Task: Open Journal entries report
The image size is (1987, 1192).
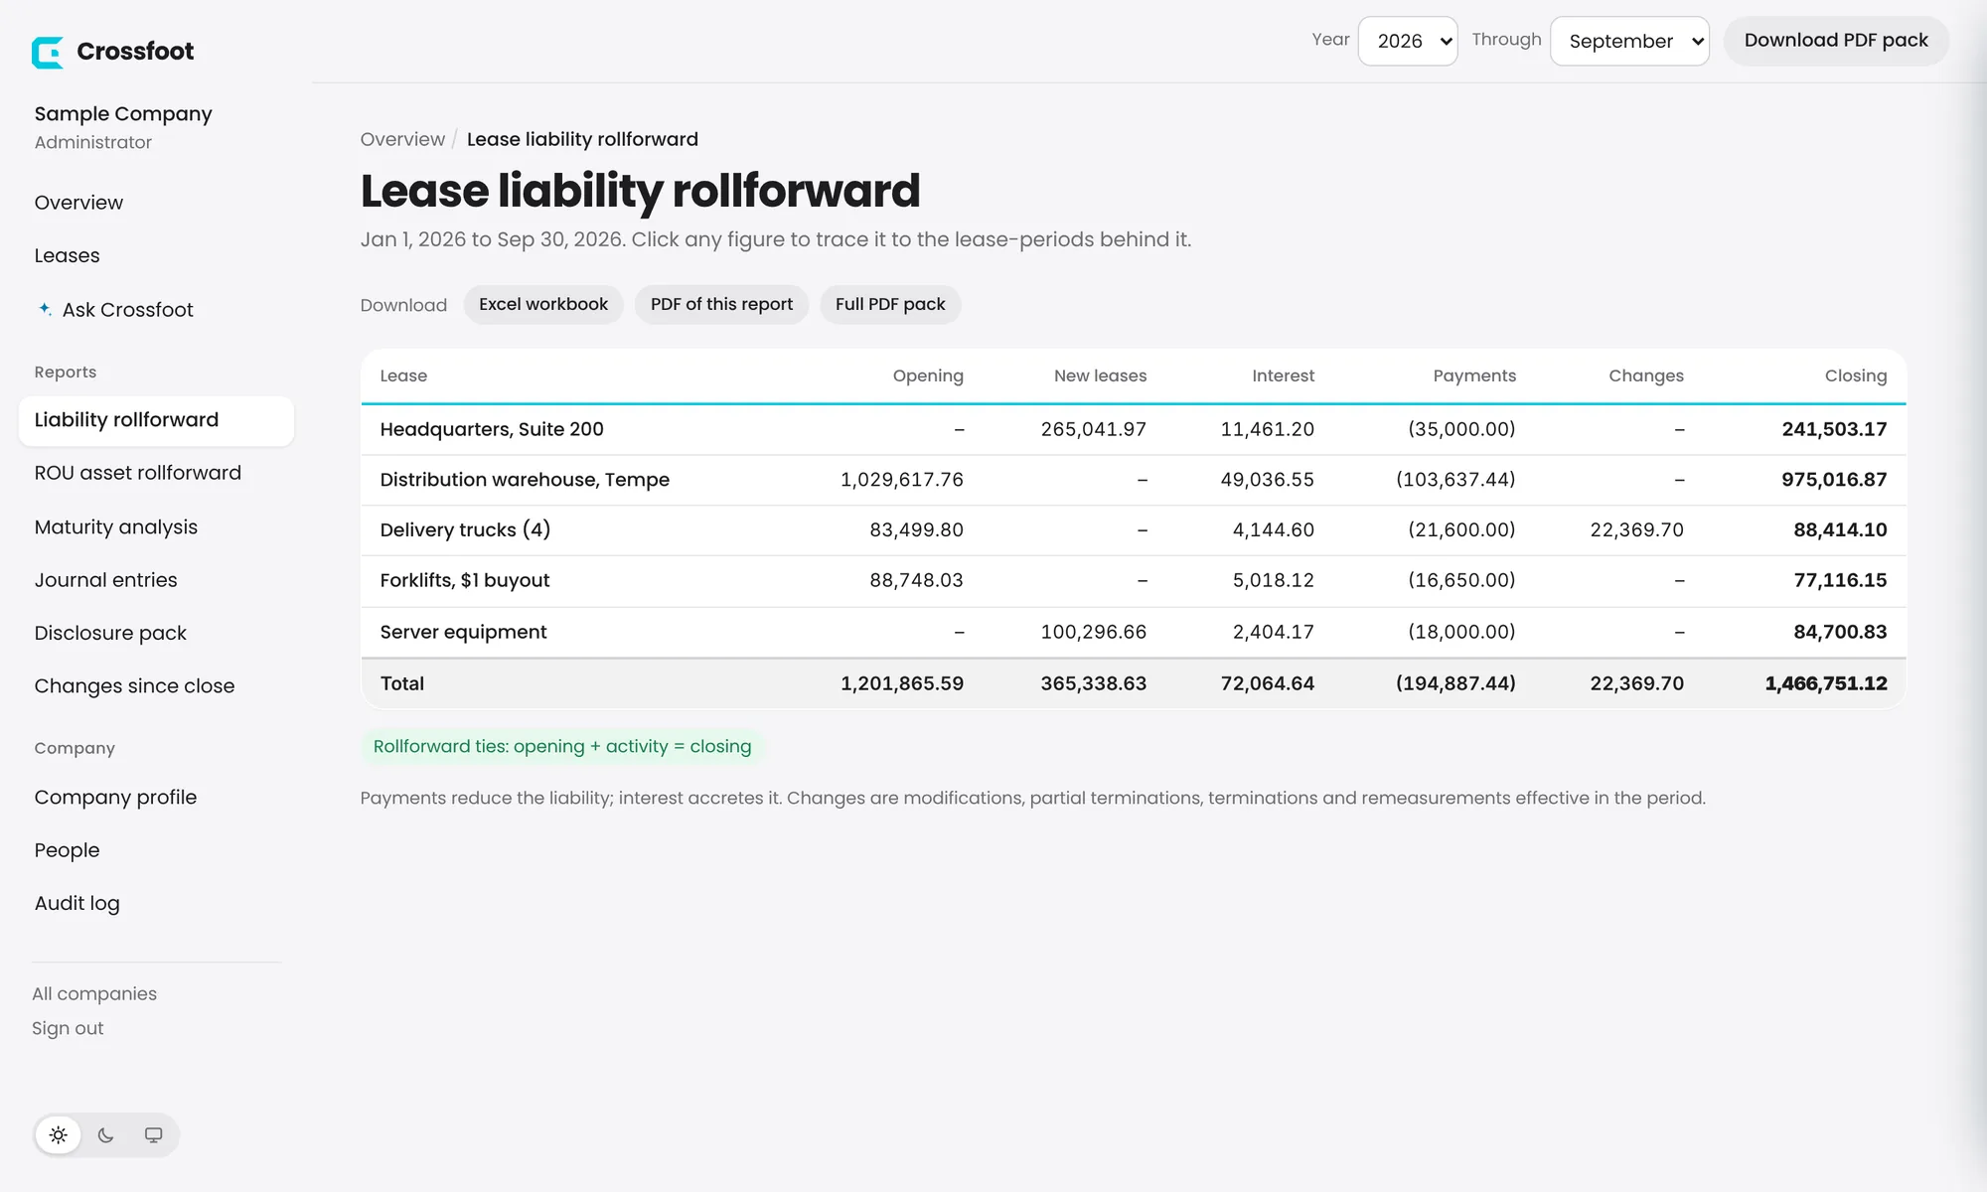Action: (105, 580)
